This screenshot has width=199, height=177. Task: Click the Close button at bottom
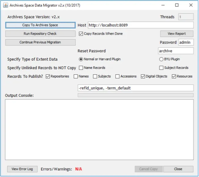(x=178, y=169)
